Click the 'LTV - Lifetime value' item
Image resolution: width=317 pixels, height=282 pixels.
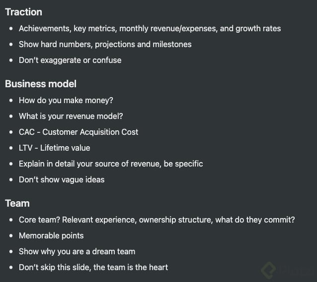(x=55, y=148)
